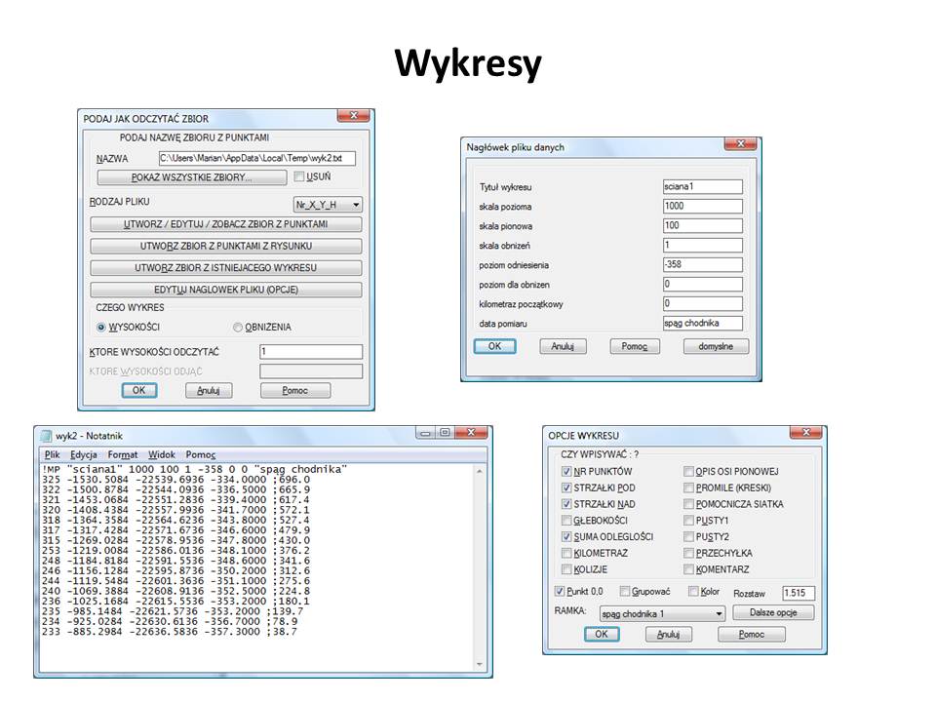Click Pomoc in OPCJE WYKRESU dialog
The width and height of the screenshot is (936, 702).
click(751, 634)
